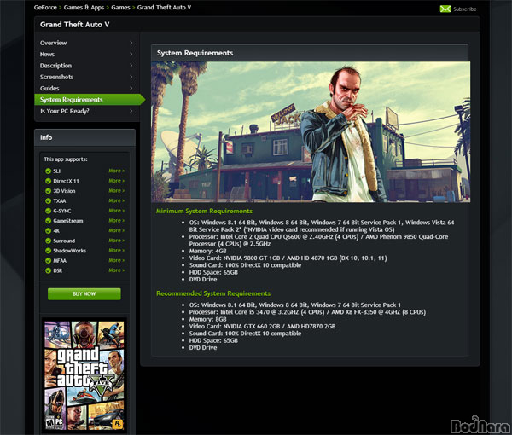Click More link next to DirectX 11
The width and height of the screenshot is (512, 435).
117,181
